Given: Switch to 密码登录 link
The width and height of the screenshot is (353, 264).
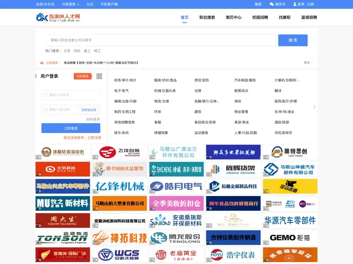Looking at the screenshot, I should click(x=93, y=119).
